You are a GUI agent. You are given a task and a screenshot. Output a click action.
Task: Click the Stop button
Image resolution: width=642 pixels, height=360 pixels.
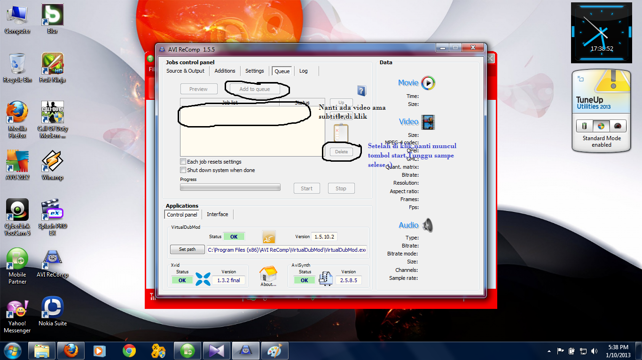(341, 188)
